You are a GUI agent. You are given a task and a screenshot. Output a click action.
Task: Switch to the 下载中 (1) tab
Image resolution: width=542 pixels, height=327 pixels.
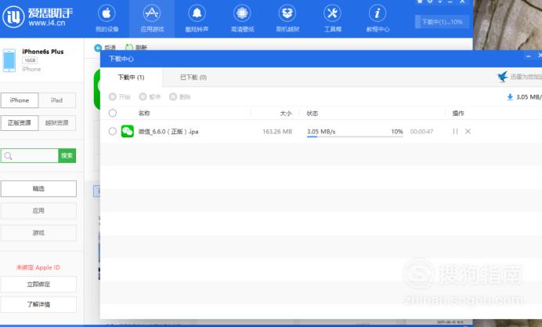131,77
